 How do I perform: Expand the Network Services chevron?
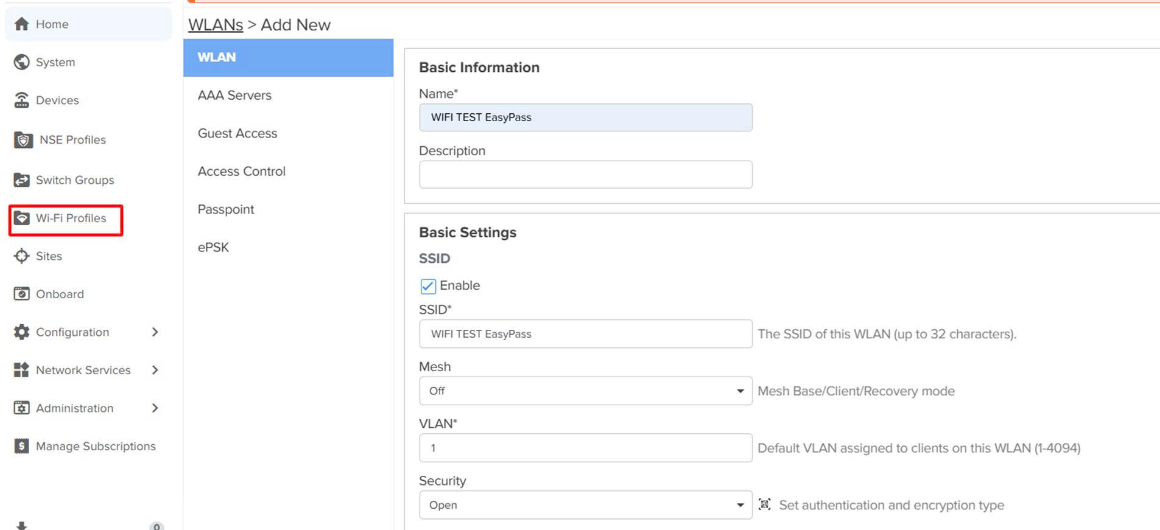(x=155, y=370)
